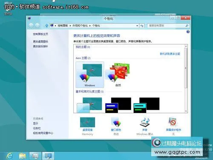This screenshot has width=213, height=160.
Task: Switch to the personalization taskbar button
Action: point(48,156)
